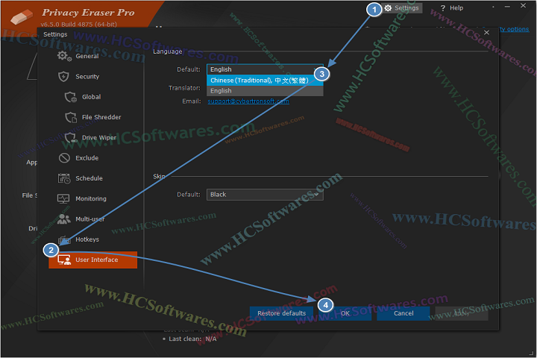The image size is (537, 358).
Task: Click the Exclude icon in sidebar
Action: 63,158
